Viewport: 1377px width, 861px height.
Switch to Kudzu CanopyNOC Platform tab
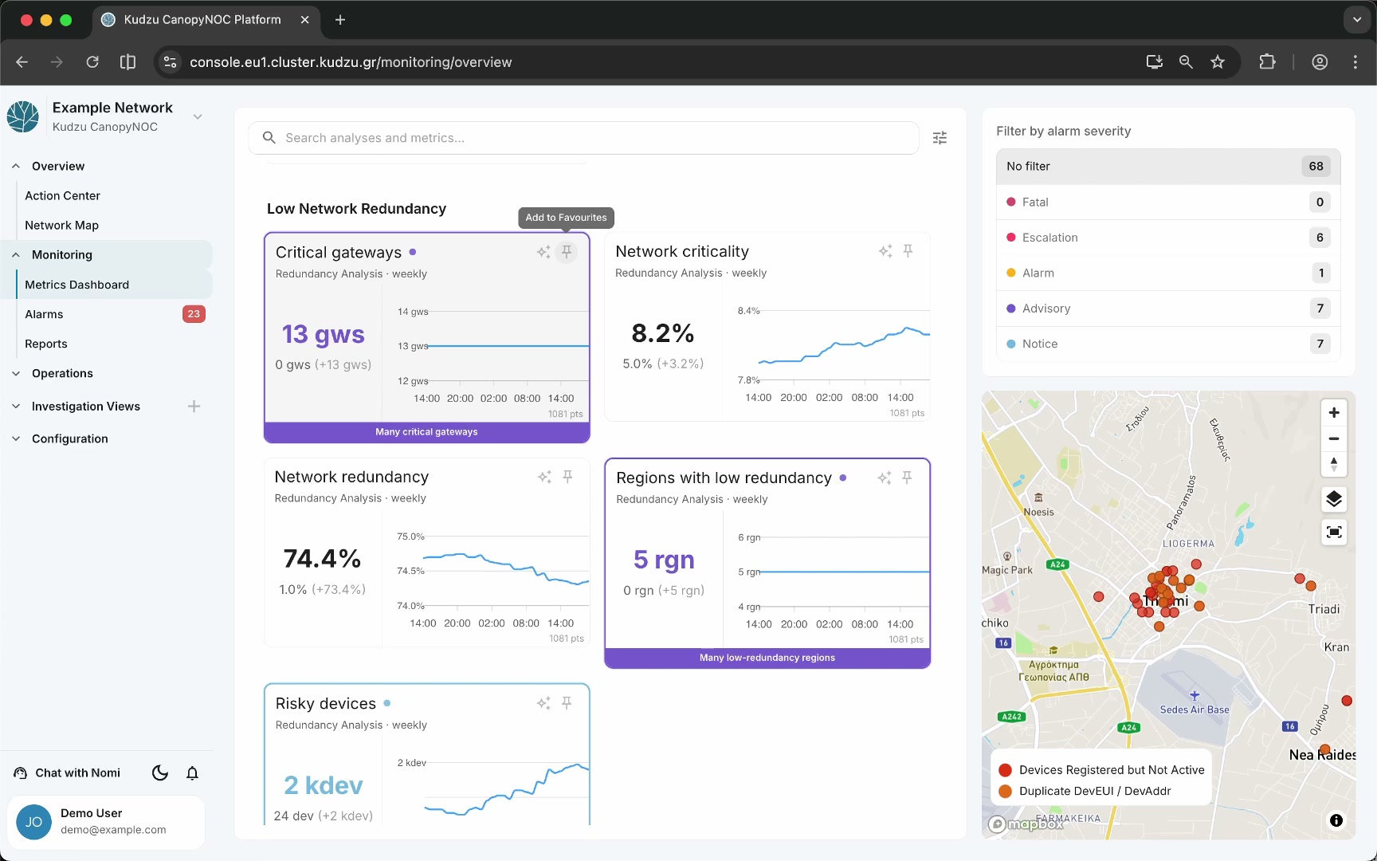207,20
